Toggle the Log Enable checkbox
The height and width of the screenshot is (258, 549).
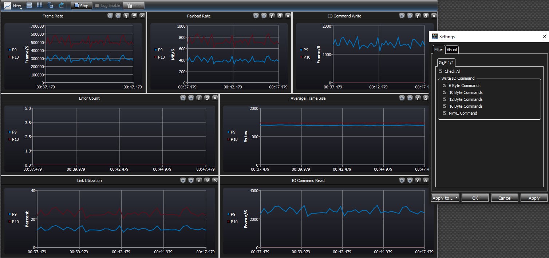pos(97,5)
